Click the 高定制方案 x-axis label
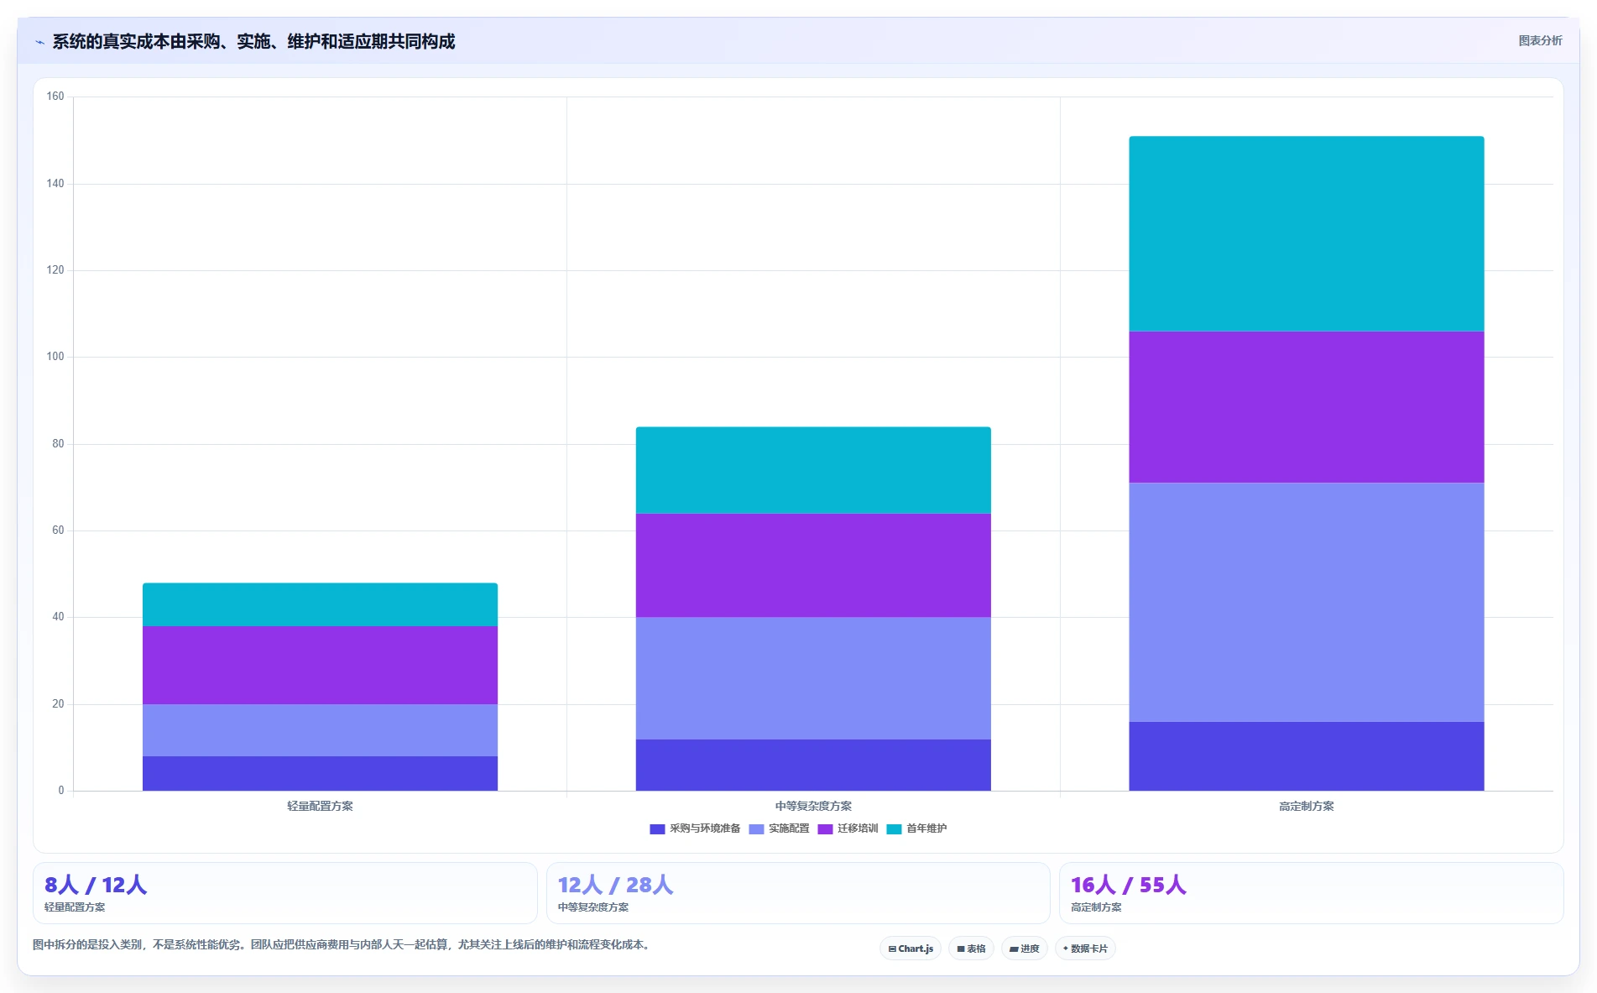Screen dimensions: 1597x993 point(1307,806)
